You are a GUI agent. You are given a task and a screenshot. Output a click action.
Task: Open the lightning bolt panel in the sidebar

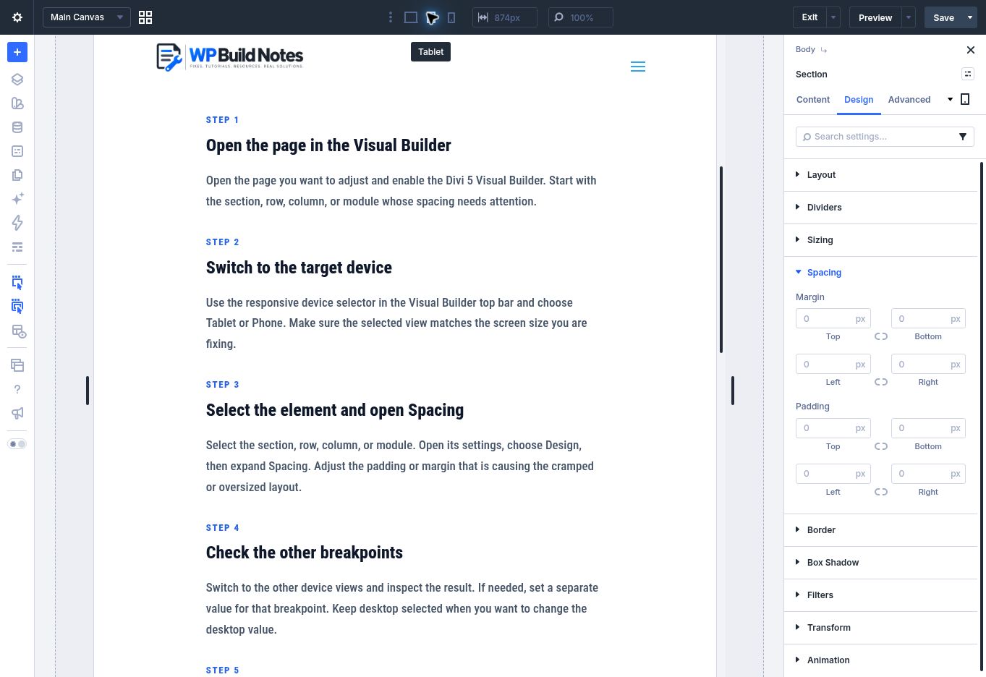17,223
